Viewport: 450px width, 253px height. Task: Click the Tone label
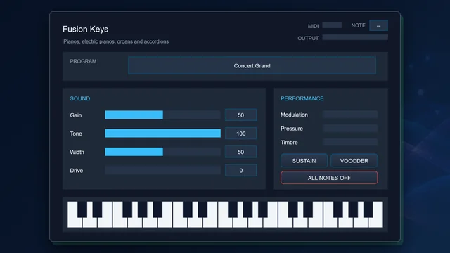(76, 134)
